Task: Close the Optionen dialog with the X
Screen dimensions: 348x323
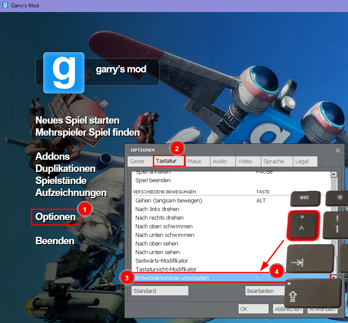Action: [338, 150]
